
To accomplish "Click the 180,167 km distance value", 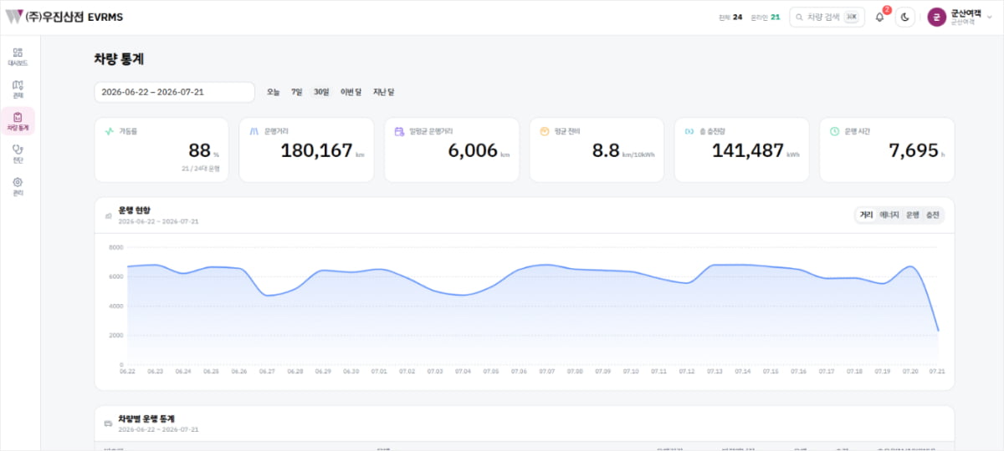I will coord(316,150).
